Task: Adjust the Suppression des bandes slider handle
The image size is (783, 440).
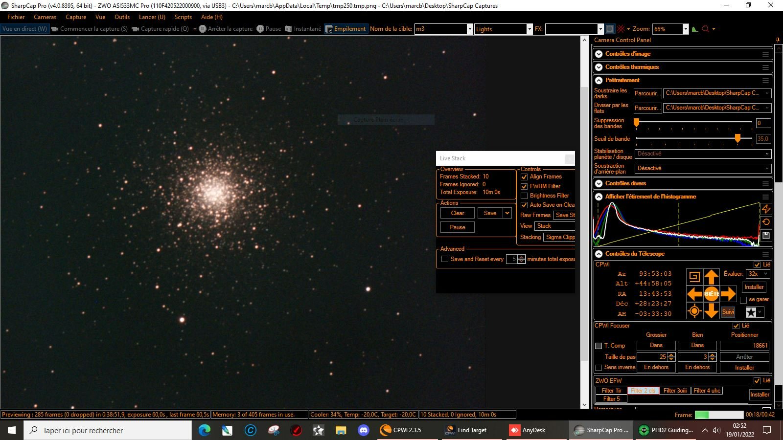Action: (636, 123)
